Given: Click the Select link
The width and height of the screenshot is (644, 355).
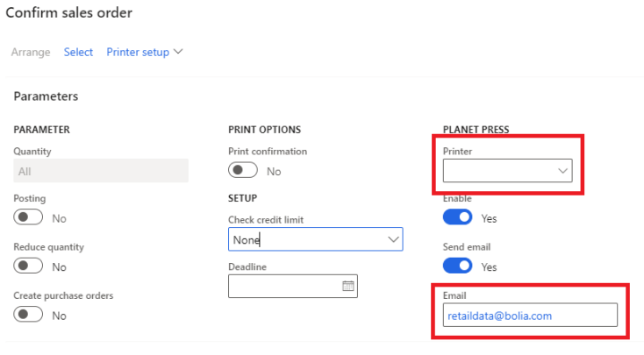Looking at the screenshot, I should (78, 52).
